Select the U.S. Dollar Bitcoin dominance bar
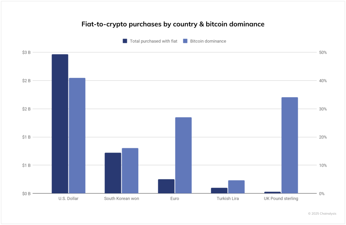This screenshot has height=225, width=346. click(77, 136)
